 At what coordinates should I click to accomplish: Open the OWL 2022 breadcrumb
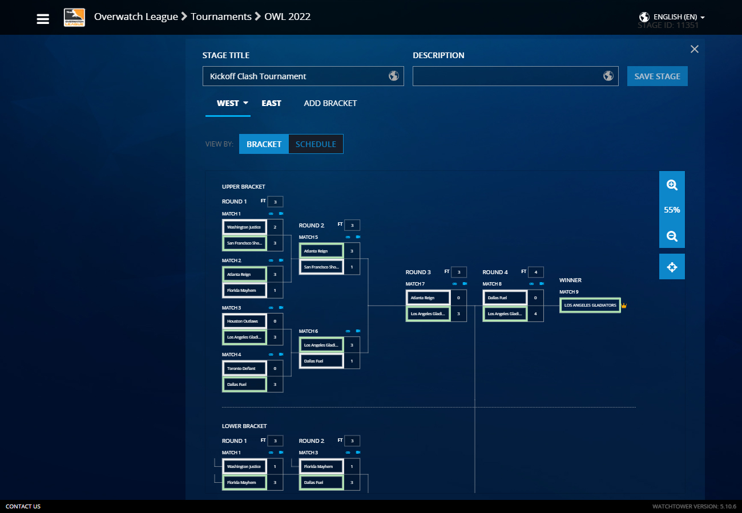point(288,17)
